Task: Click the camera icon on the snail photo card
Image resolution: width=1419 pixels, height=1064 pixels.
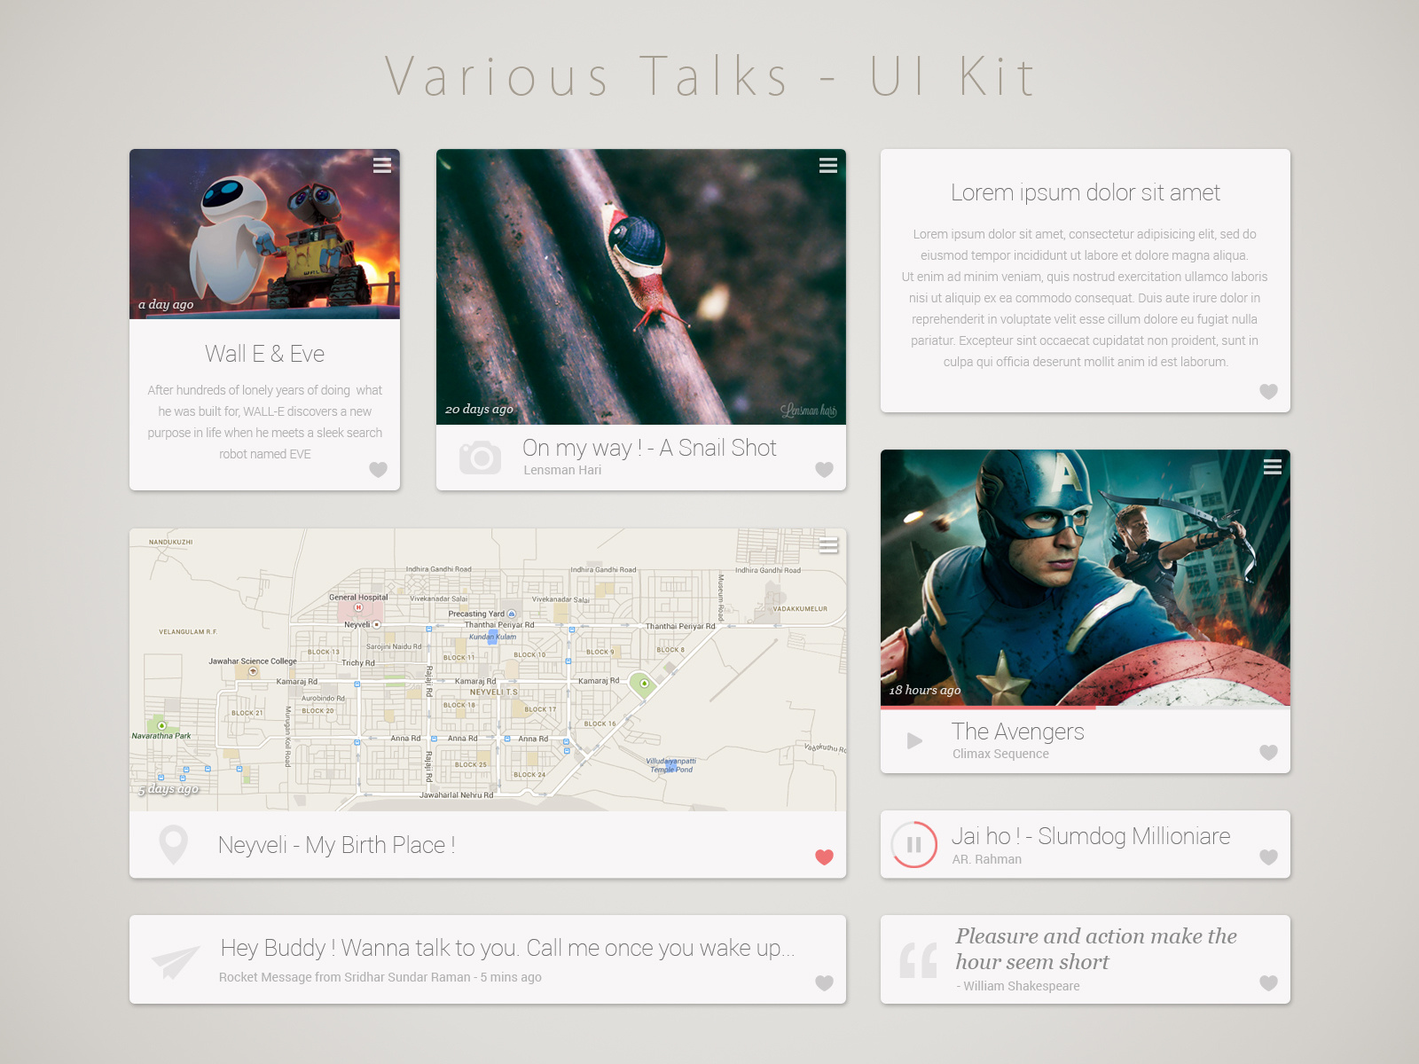Action: [x=481, y=457]
